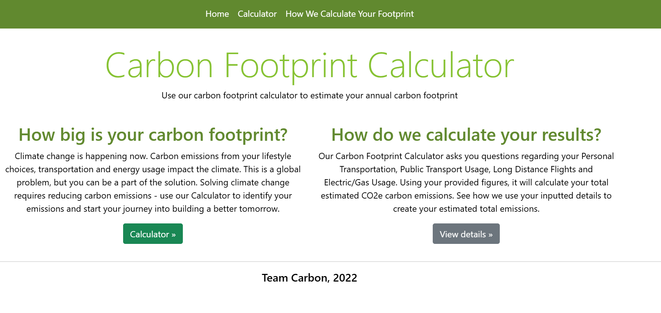Click the subtitle about estimating annual carbon footprint
Image resolution: width=661 pixels, height=313 pixels.
tap(309, 95)
